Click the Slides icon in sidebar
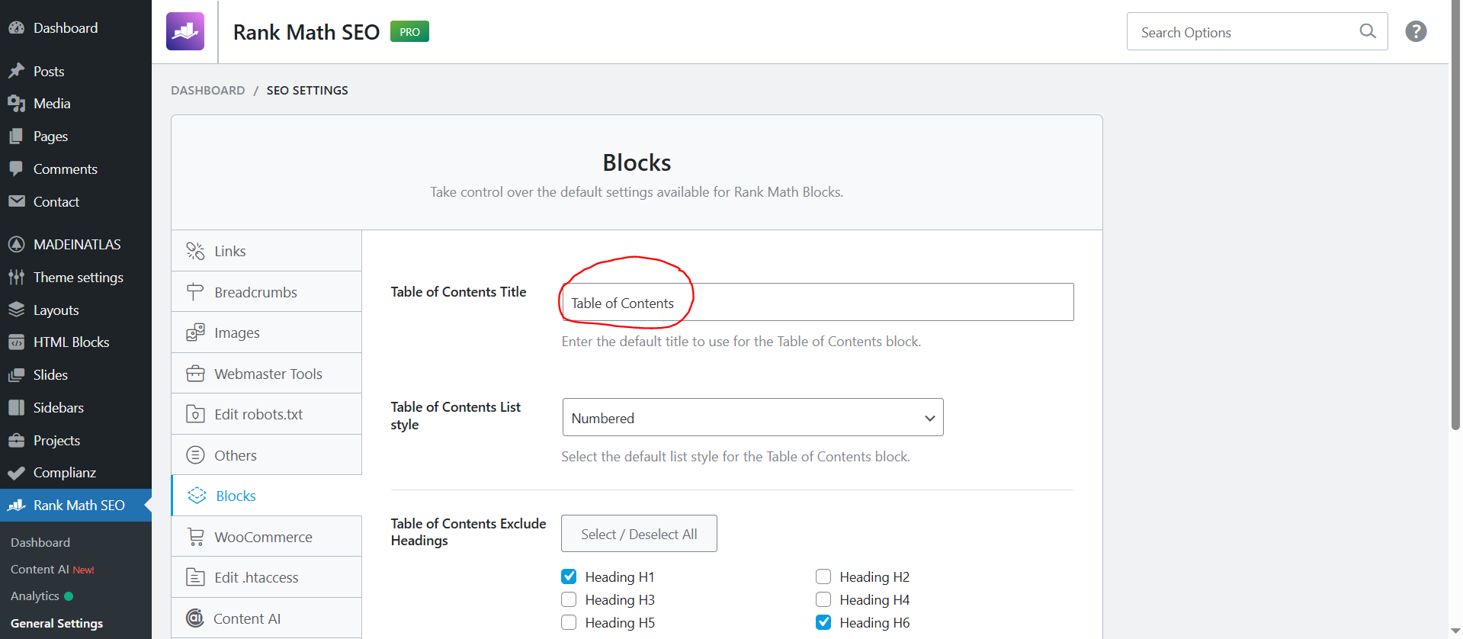The width and height of the screenshot is (1463, 639). (16, 375)
